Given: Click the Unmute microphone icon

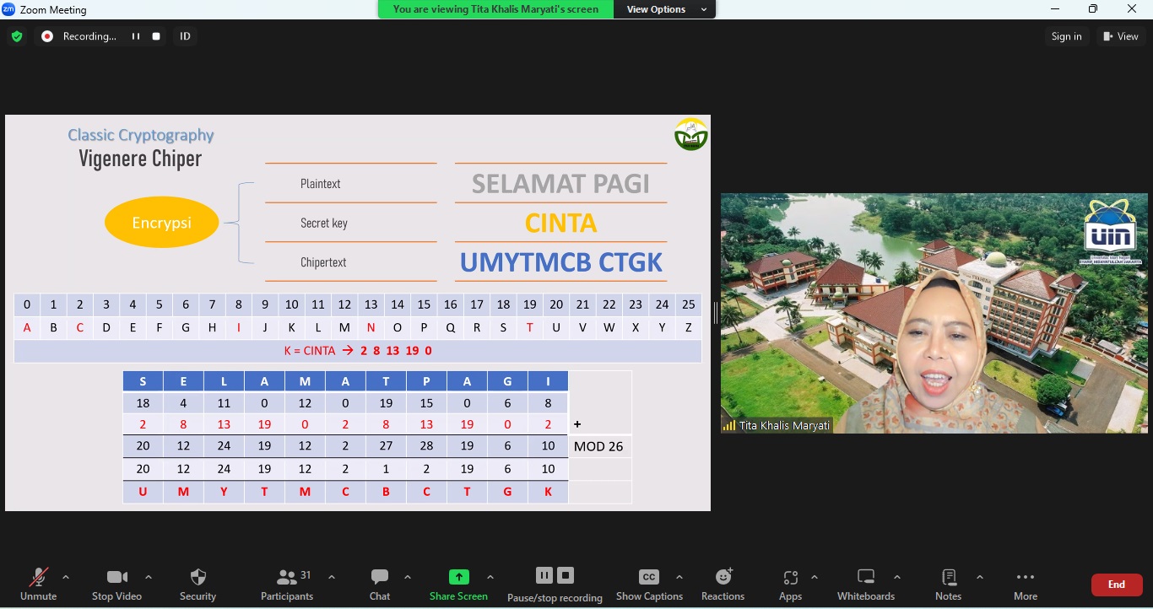Looking at the screenshot, I should click(x=38, y=578).
